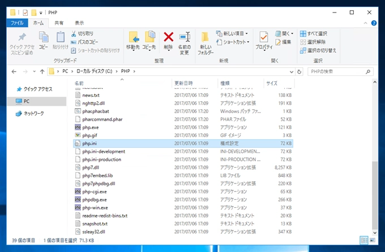
Task: Select file php-cgi.exe
Action: tap(183, 191)
